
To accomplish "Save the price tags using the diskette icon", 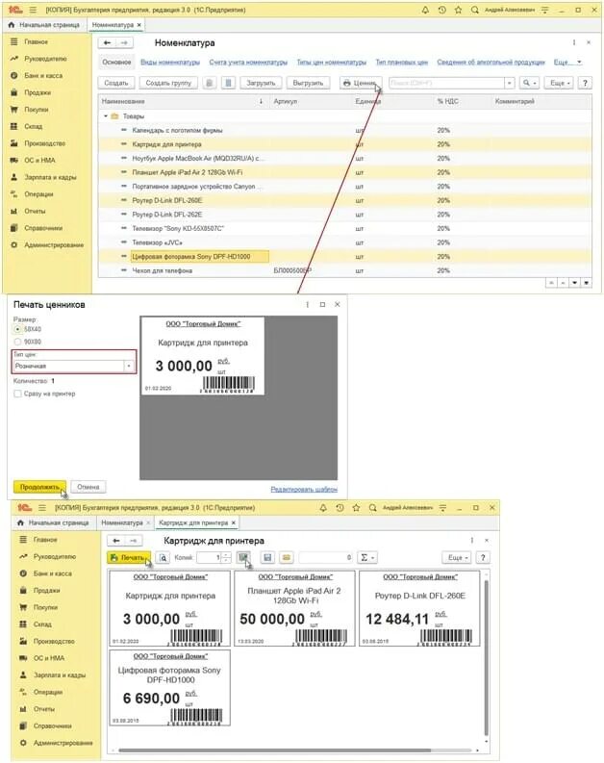I will point(267,558).
